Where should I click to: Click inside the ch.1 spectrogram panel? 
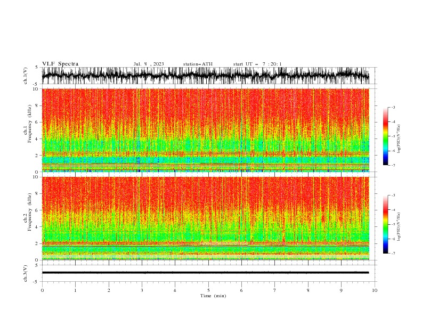206,130
